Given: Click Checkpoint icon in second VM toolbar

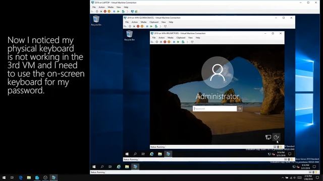Looking at the screenshot, I should click(156, 26).
